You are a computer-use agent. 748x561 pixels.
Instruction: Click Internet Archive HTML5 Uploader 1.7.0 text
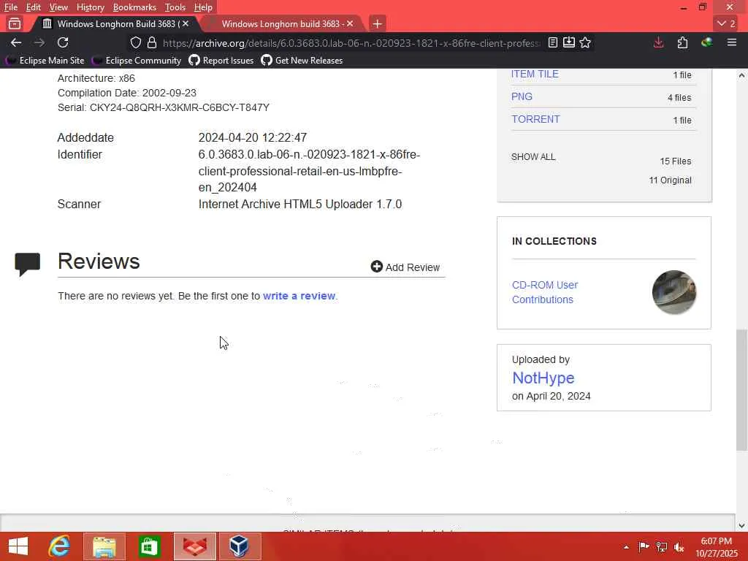point(300,205)
